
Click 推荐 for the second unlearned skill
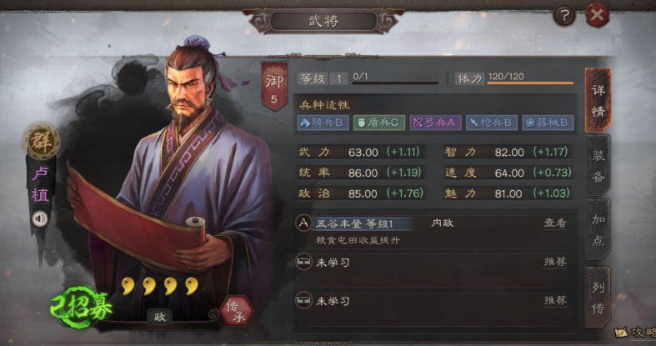pyautogui.click(x=555, y=300)
